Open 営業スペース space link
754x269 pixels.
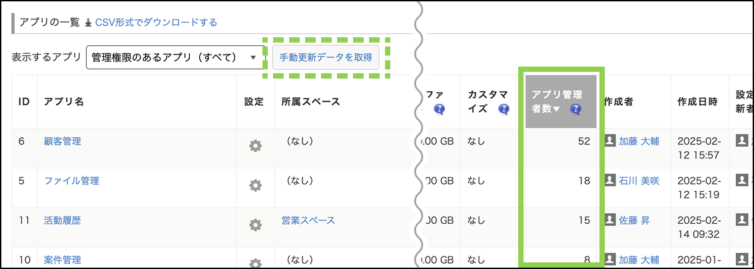pyautogui.click(x=308, y=220)
